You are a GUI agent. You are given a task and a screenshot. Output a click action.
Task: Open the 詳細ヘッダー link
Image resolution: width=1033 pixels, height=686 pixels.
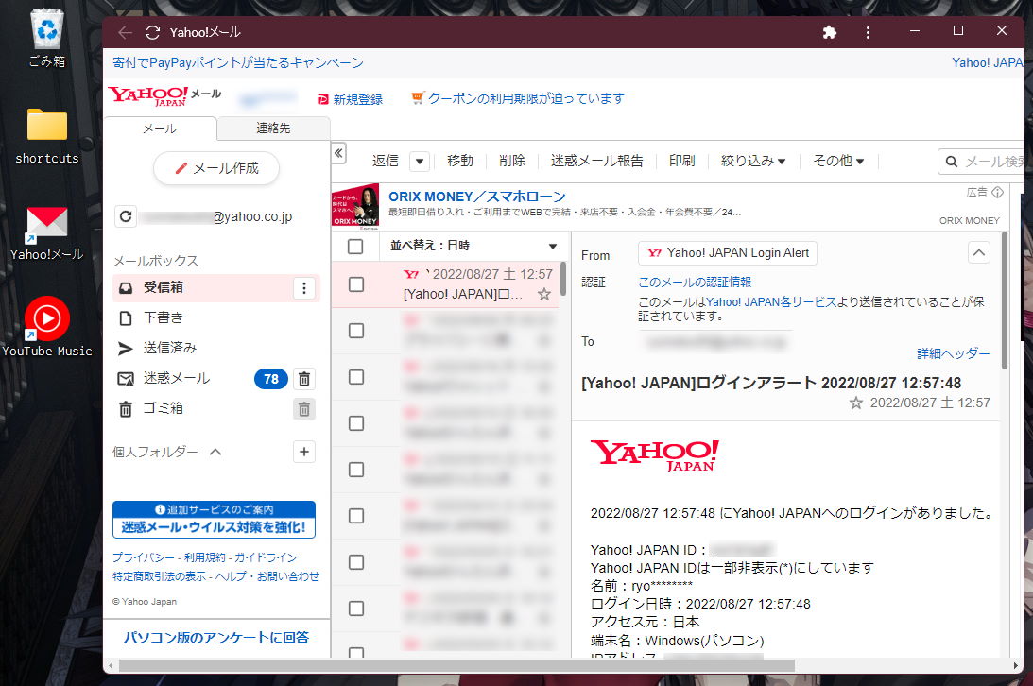click(x=954, y=352)
